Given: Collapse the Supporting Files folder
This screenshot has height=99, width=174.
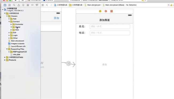Looking at the screenshot, I should (x=7, y=49).
